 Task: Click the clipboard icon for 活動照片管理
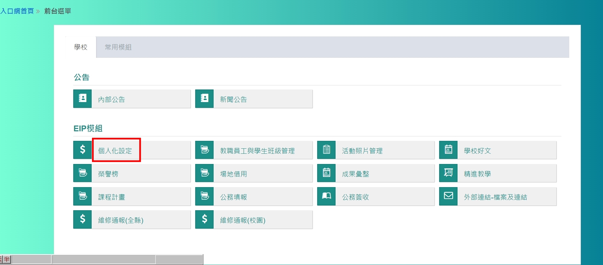point(326,150)
